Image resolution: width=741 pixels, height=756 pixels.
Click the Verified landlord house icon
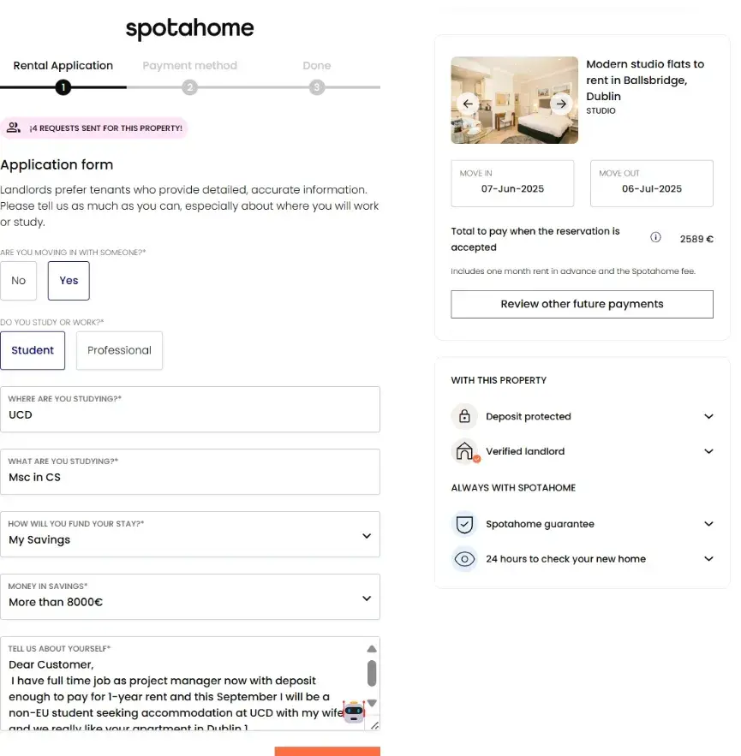coord(464,451)
